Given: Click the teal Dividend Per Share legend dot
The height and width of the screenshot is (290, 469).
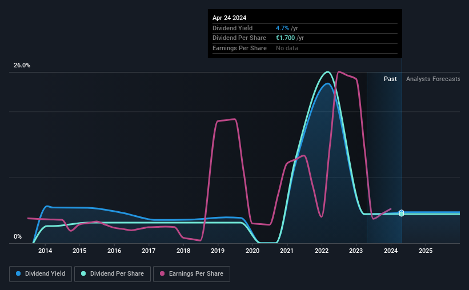Looking at the screenshot, I should [x=83, y=273].
